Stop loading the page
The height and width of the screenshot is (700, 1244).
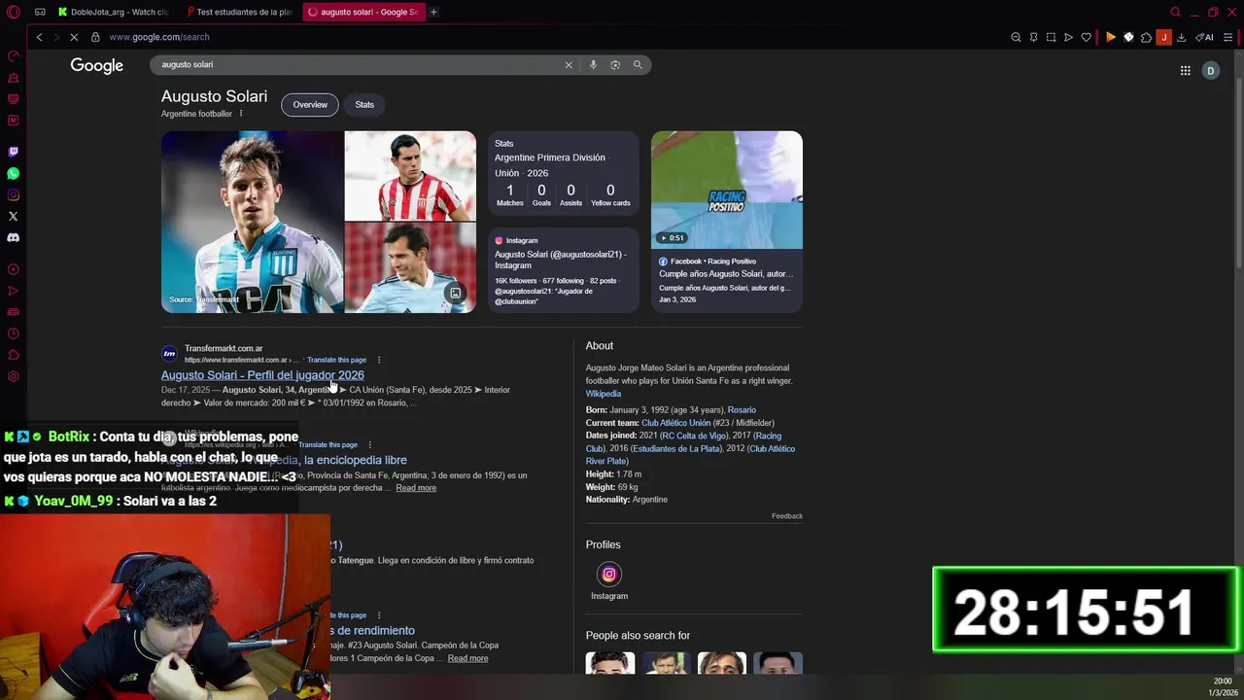pos(73,37)
